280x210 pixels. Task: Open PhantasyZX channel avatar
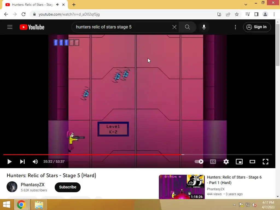tap(12, 187)
